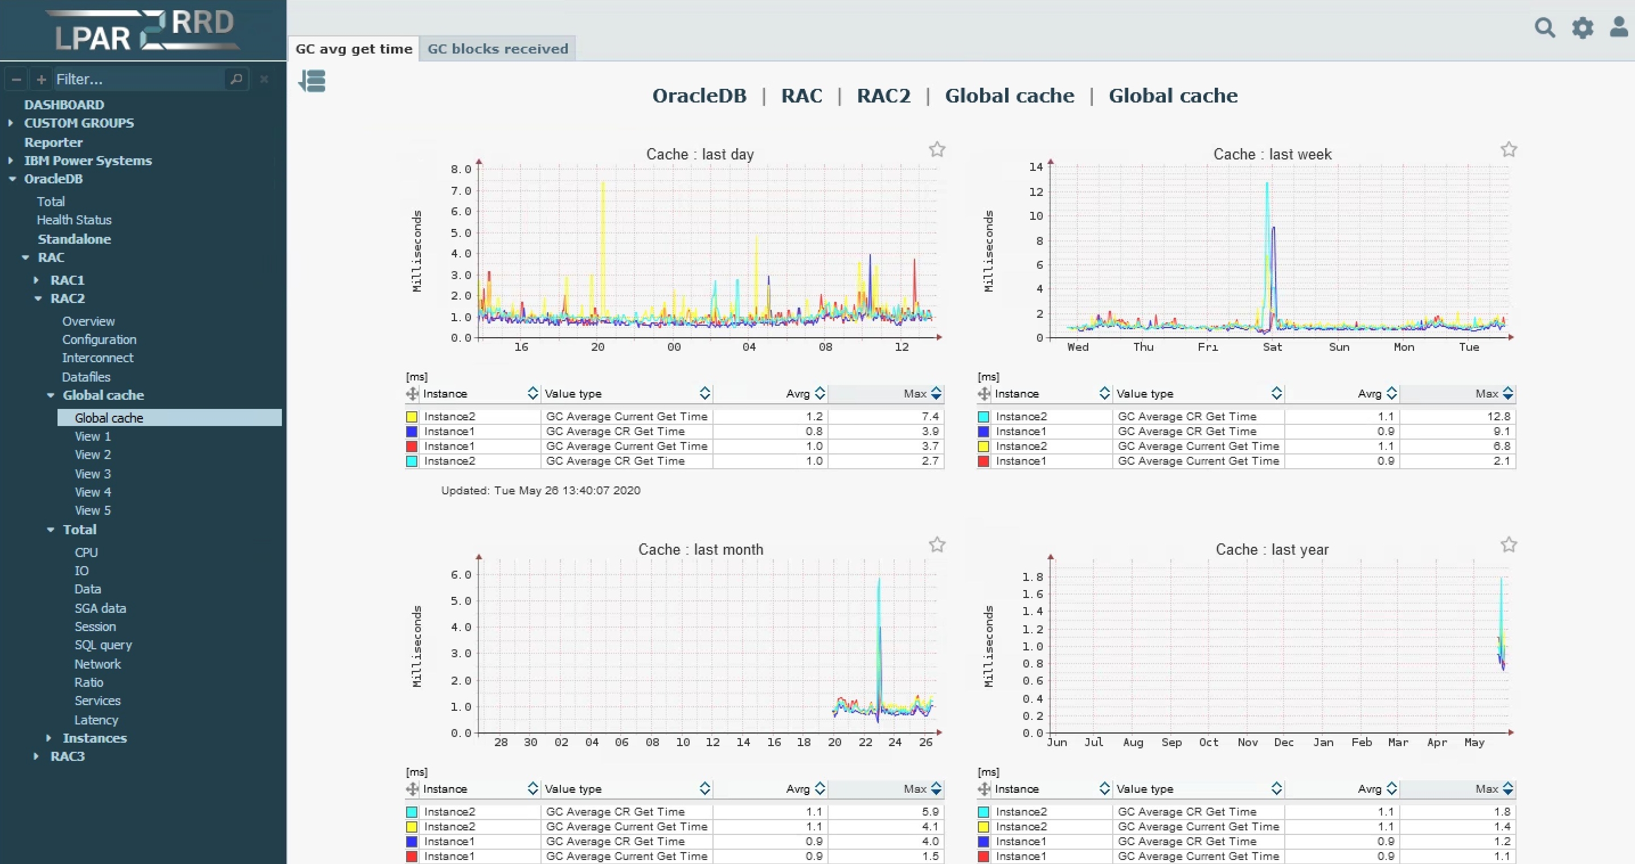
Task: Select Overview under RAC2
Action: [88, 321]
